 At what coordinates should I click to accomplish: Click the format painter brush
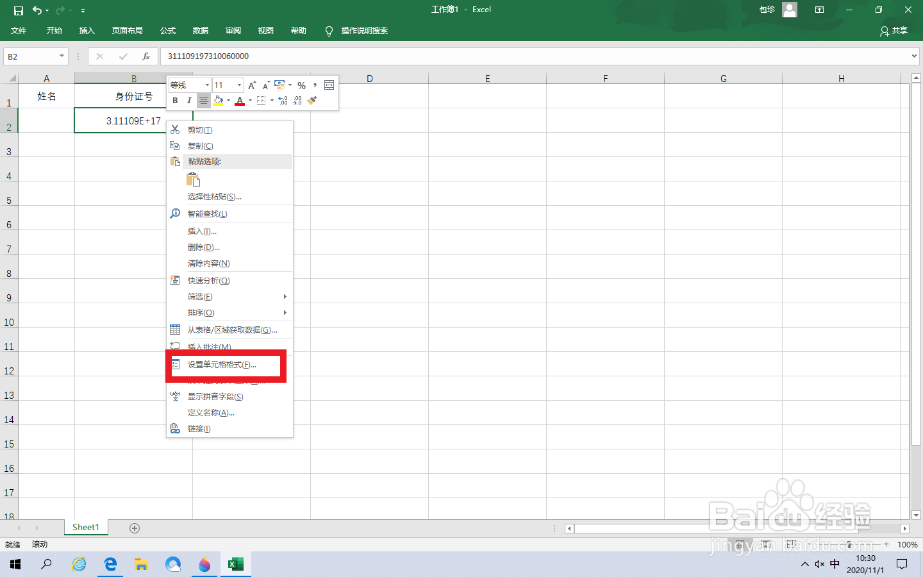click(312, 101)
